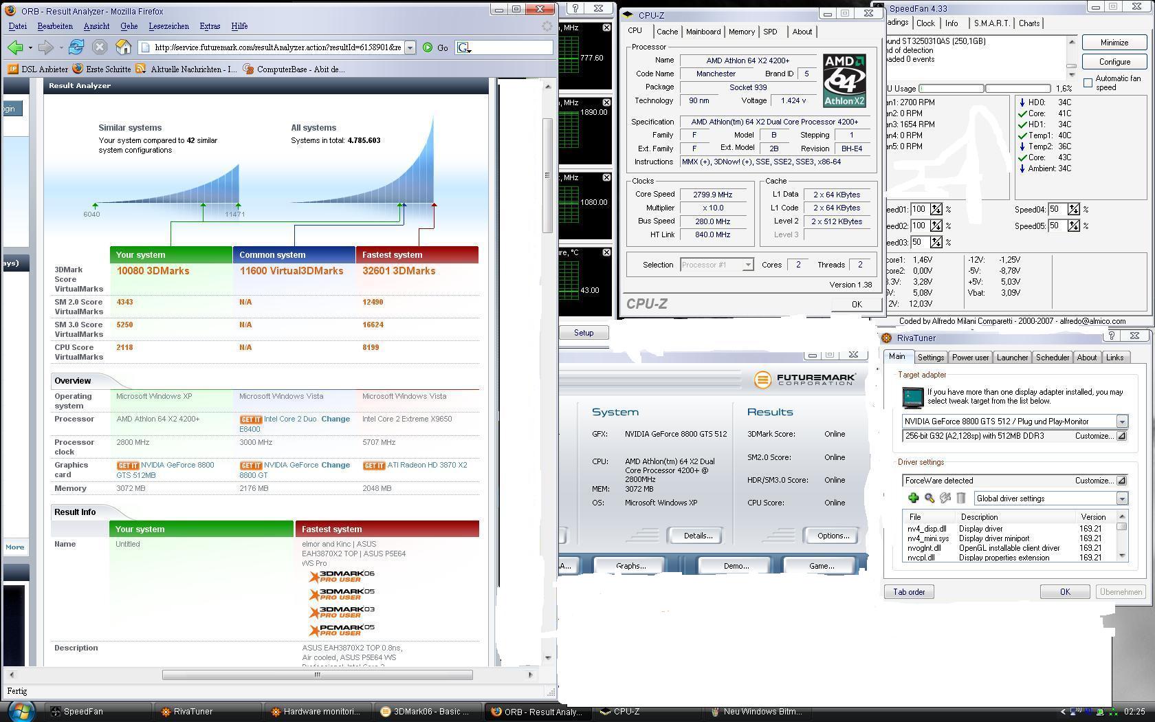Screen dimensions: 1155x722
Task: Switch to the SPD tab in CPU-Z
Action: click(770, 32)
